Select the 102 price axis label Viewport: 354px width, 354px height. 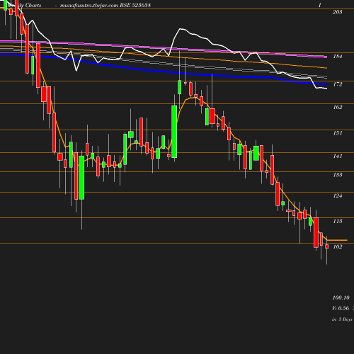338,246
